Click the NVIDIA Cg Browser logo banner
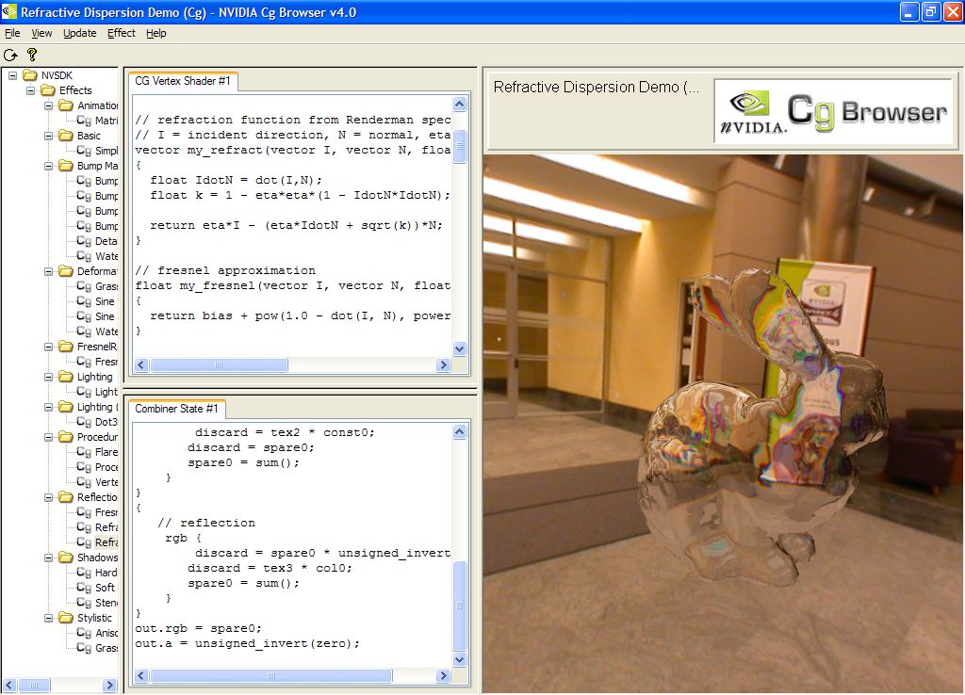This screenshot has height=695, width=965. (834, 111)
